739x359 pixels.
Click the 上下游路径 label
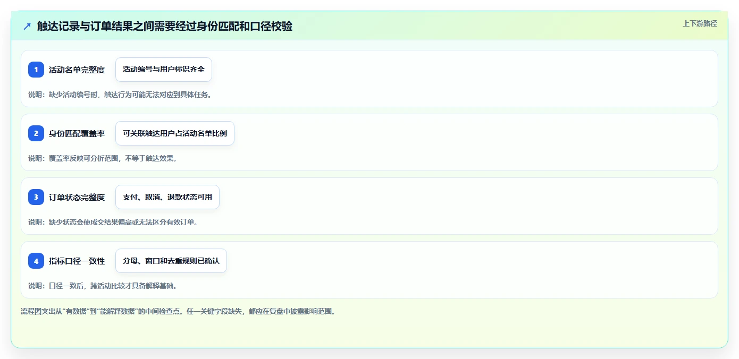(x=700, y=23)
